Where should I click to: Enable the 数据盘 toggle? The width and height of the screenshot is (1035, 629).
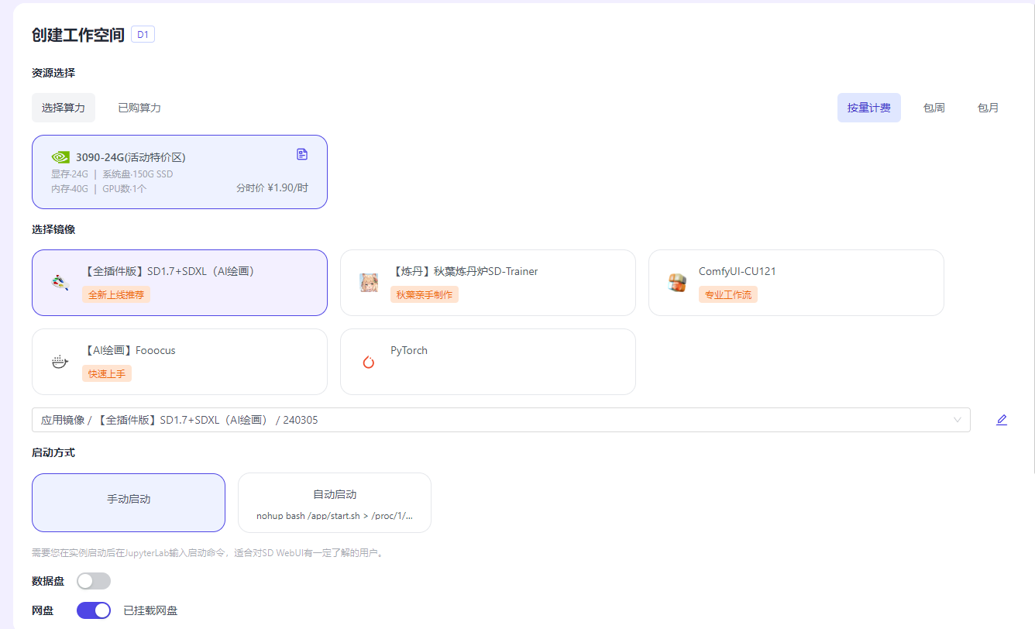point(93,580)
